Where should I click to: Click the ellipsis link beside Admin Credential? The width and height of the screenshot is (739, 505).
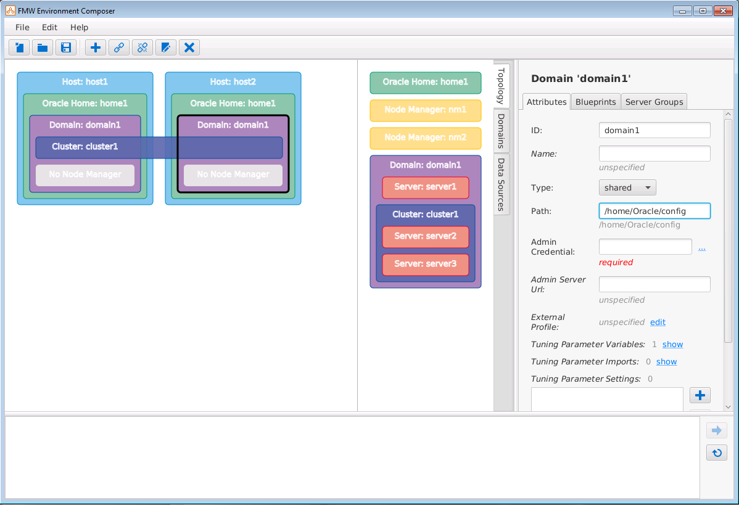(x=702, y=248)
